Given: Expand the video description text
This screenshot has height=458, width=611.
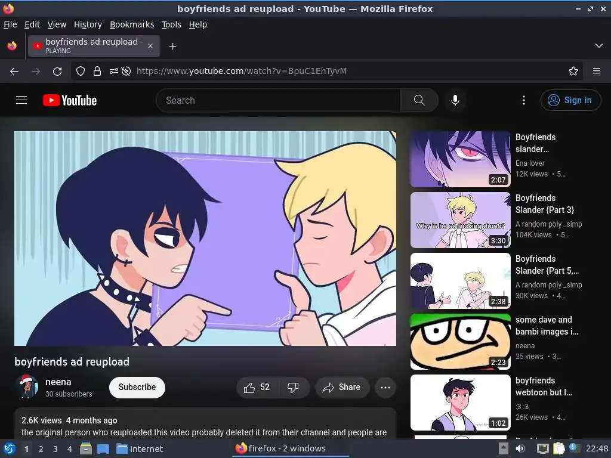Looking at the screenshot, I should coord(204,432).
